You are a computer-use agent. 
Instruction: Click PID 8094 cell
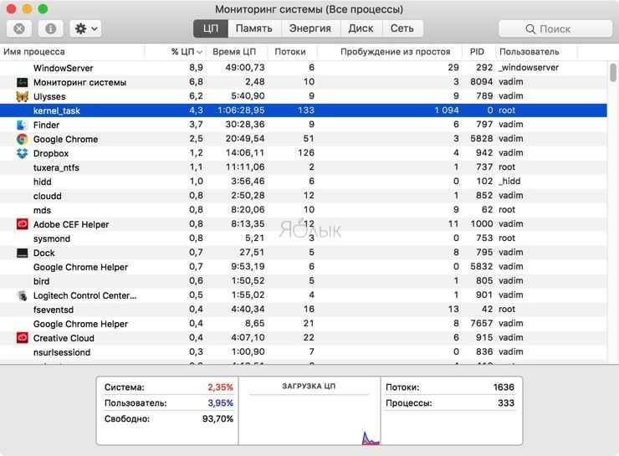(481, 82)
